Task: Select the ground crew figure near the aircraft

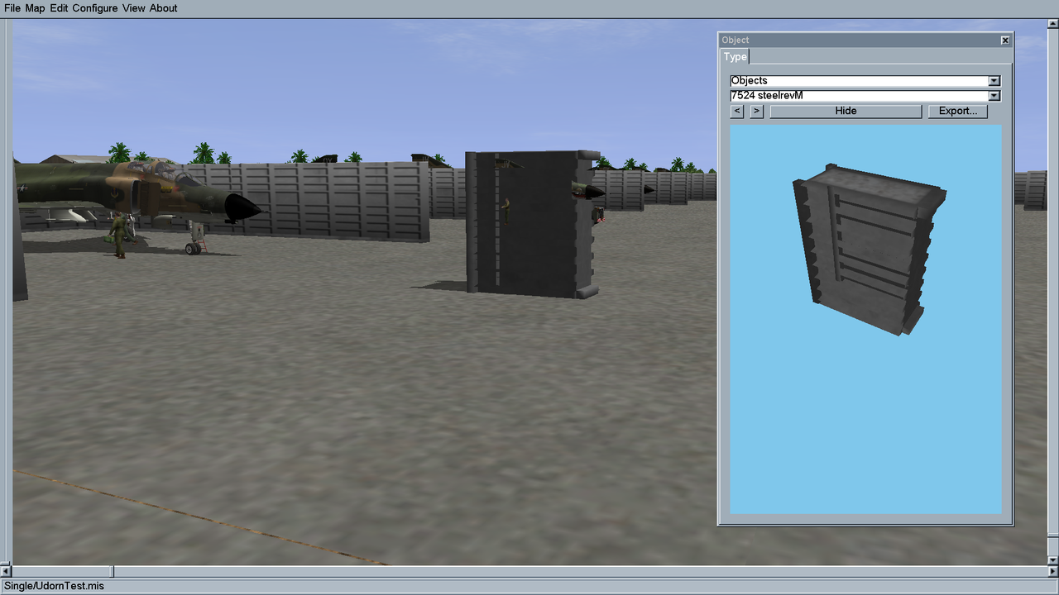Action: click(x=119, y=236)
